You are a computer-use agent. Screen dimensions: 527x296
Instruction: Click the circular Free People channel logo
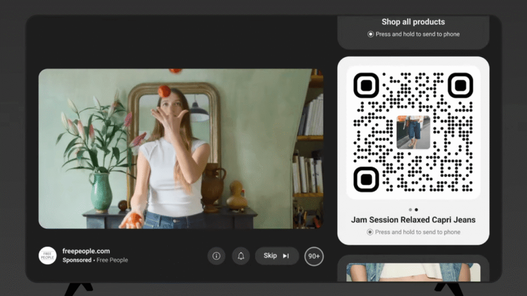click(x=47, y=255)
